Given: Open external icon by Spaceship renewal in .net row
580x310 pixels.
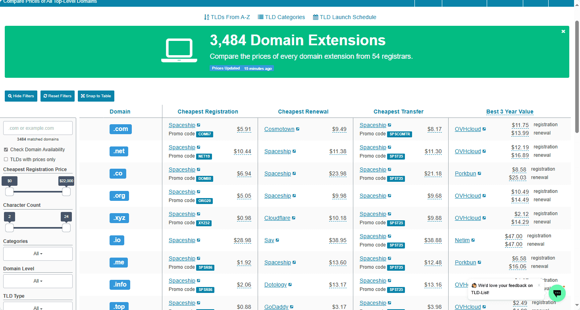Looking at the screenshot, I should 295,151.
